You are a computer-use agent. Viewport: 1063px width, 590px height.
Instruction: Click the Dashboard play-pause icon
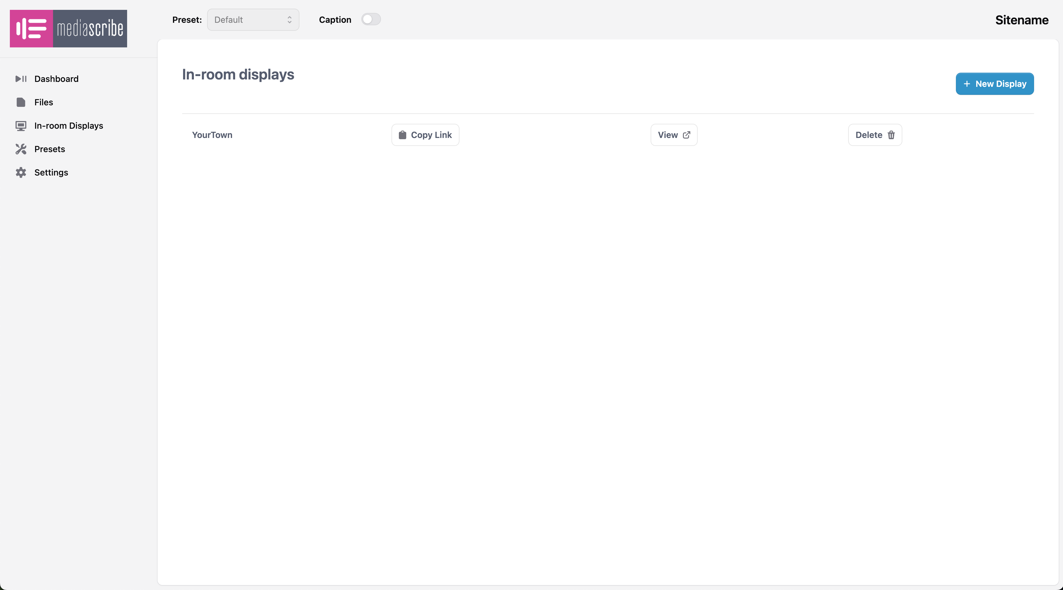click(x=21, y=79)
